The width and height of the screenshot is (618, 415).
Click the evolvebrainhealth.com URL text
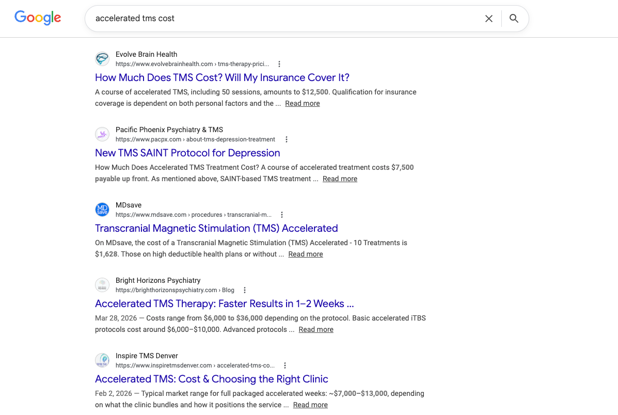(193, 64)
